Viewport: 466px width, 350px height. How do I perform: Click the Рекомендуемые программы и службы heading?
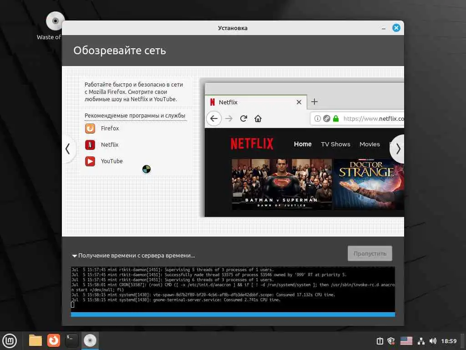click(x=135, y=115)
